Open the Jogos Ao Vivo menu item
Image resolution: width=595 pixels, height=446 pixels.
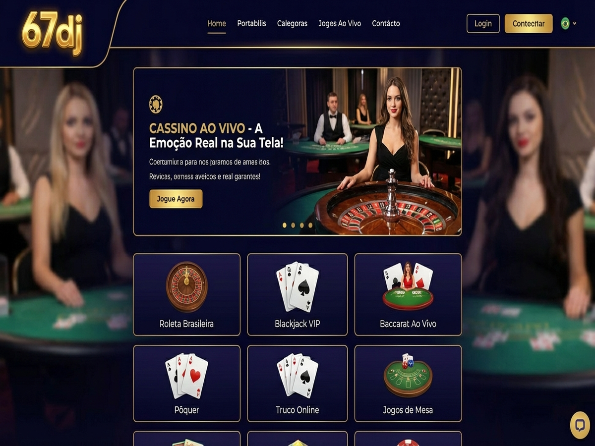340,23
